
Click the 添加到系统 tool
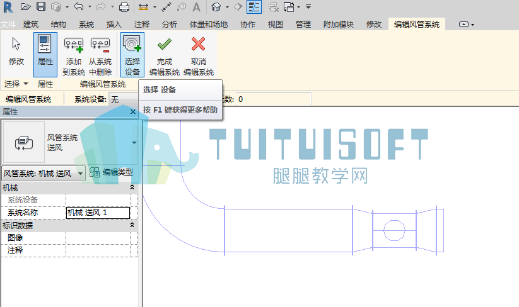(74, 55)
